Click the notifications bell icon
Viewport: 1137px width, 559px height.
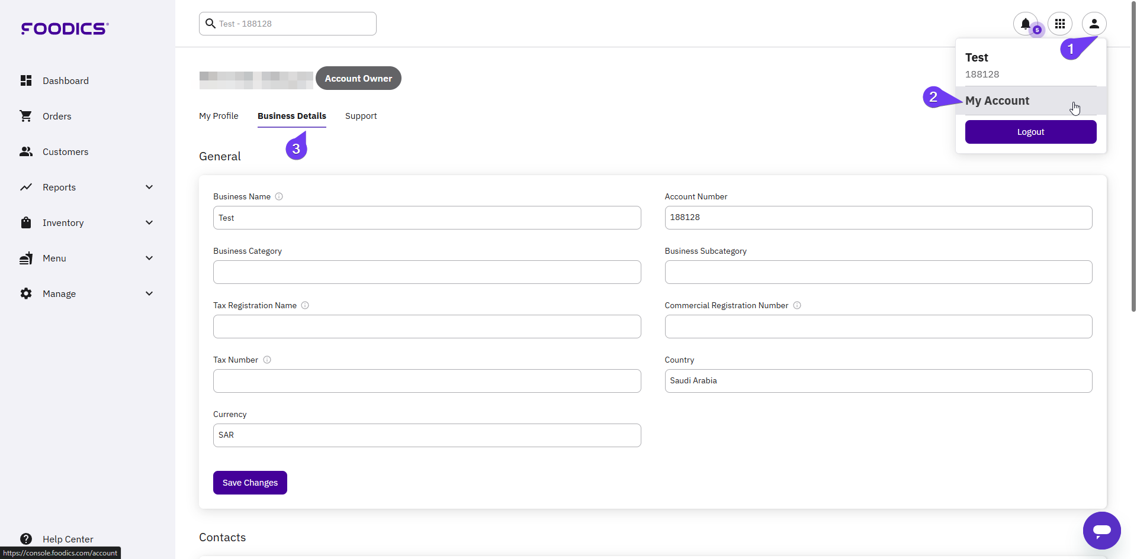coord(1026,24)
